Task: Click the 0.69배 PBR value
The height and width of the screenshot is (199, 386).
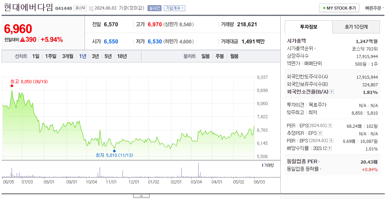Action: pyautogui.click(x=349, y=141)
